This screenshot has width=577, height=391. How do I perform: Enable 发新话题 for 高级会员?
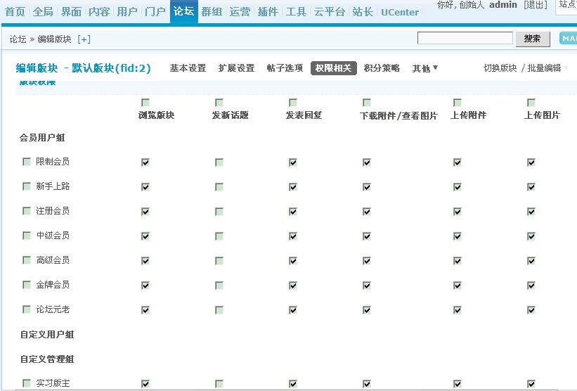pos(219,261)
